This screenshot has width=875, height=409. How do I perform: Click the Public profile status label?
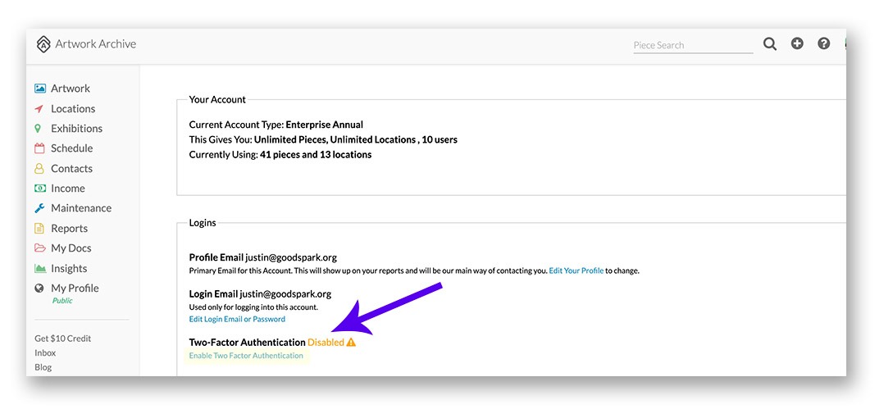[62, 301]
